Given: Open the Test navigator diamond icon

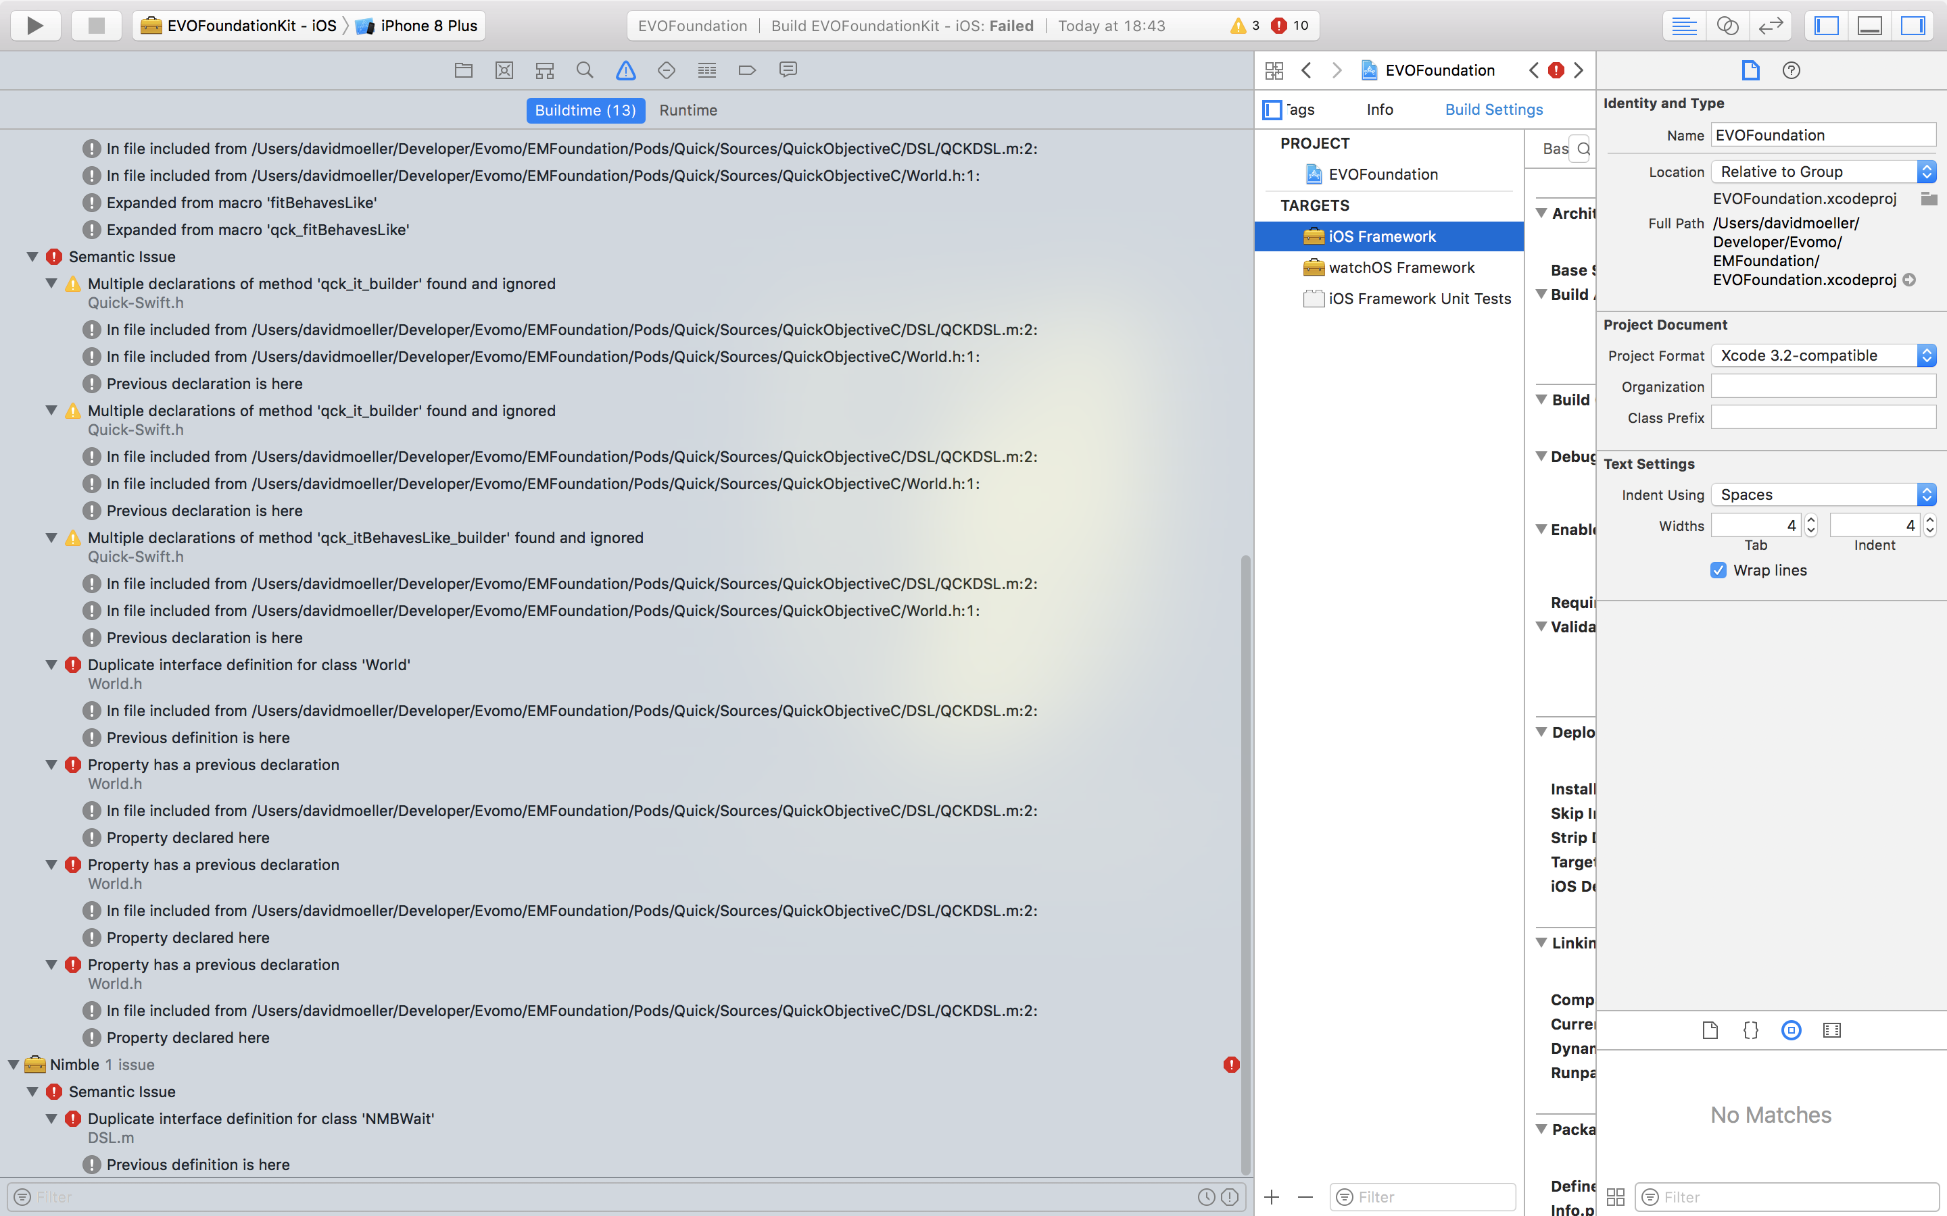Looking at the screenshot, I should [666, 70].
